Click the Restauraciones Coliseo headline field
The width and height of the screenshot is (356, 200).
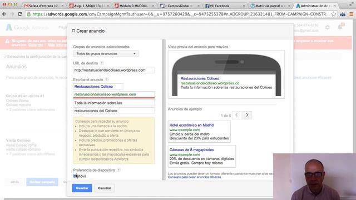[98, 87]
